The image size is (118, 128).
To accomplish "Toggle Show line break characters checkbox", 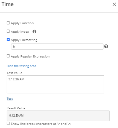I will (x=8, y=123).
